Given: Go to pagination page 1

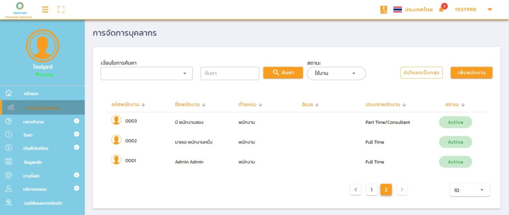Looking at the screenshot, I should [371, 189].
